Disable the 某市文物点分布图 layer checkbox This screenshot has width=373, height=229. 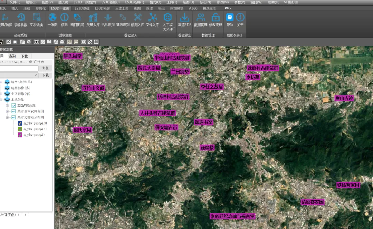point(13,117)
